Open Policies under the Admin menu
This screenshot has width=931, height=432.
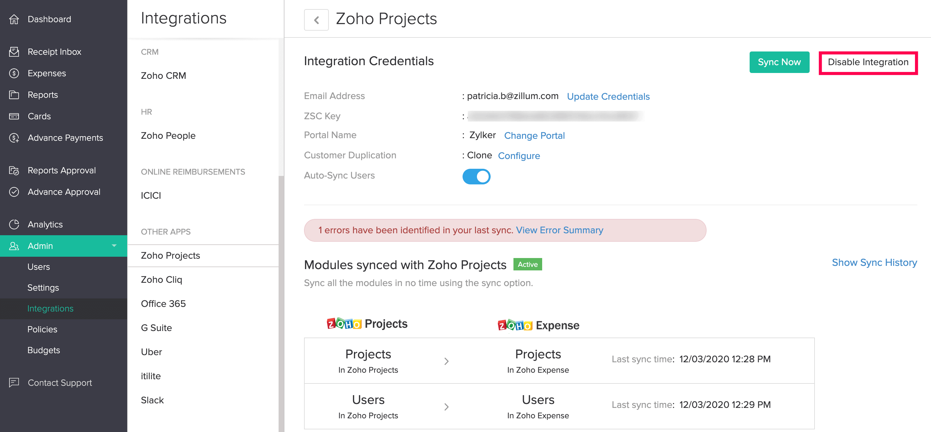pyautogui.click(x=42, y=329)
